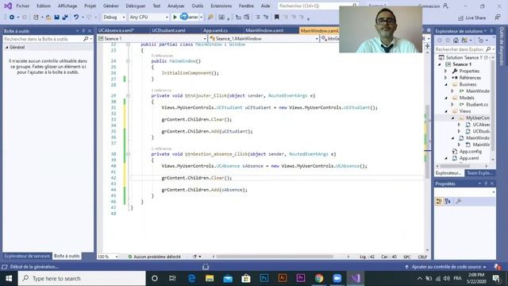Open the Déboguer menu
The height and width of the screenshot is (286, 508).
point(136,6)
